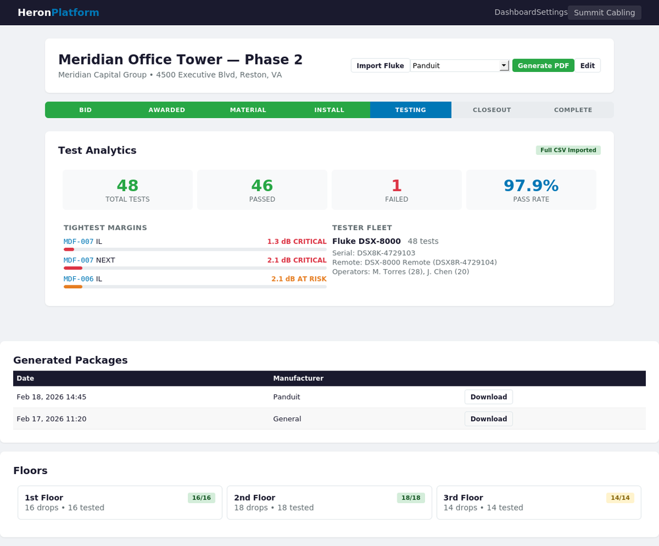The height and width of the screenshot is (546, 659).
Task: Download the Feb 17 General package
Action: pos(488,419)
